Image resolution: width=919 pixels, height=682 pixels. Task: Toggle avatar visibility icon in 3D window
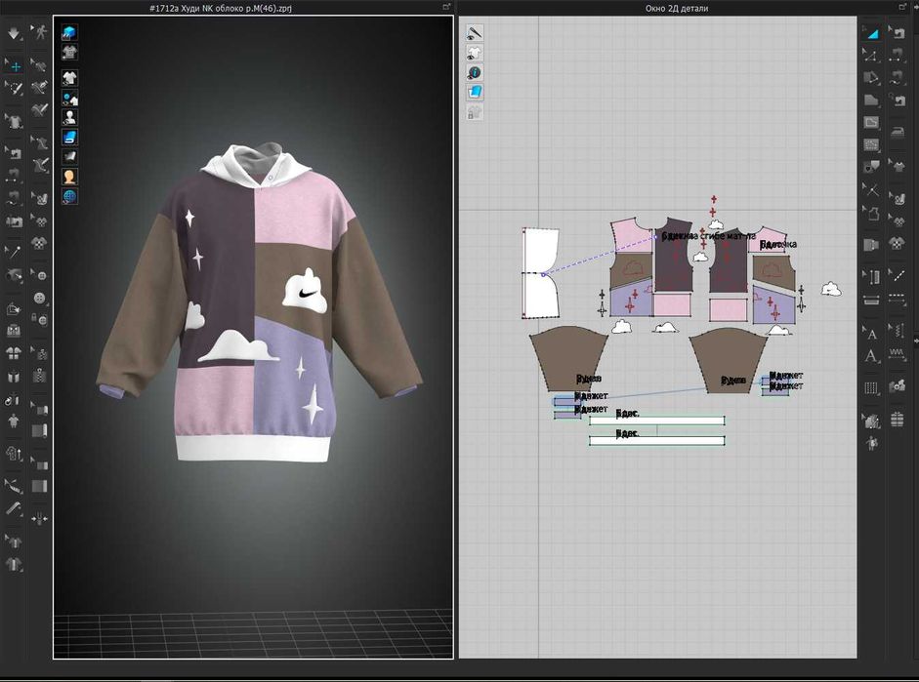pyautogui.click(x=69, y=117)
